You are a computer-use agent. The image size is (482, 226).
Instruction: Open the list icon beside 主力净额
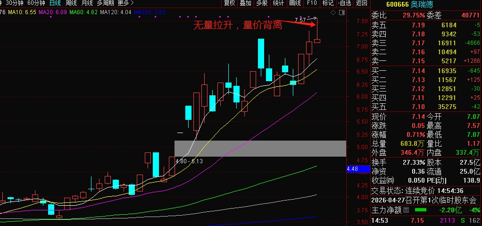click(x=406, y=210)
